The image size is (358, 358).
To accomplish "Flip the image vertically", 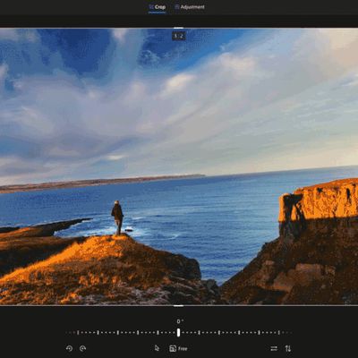I will [x=288, y=348].
